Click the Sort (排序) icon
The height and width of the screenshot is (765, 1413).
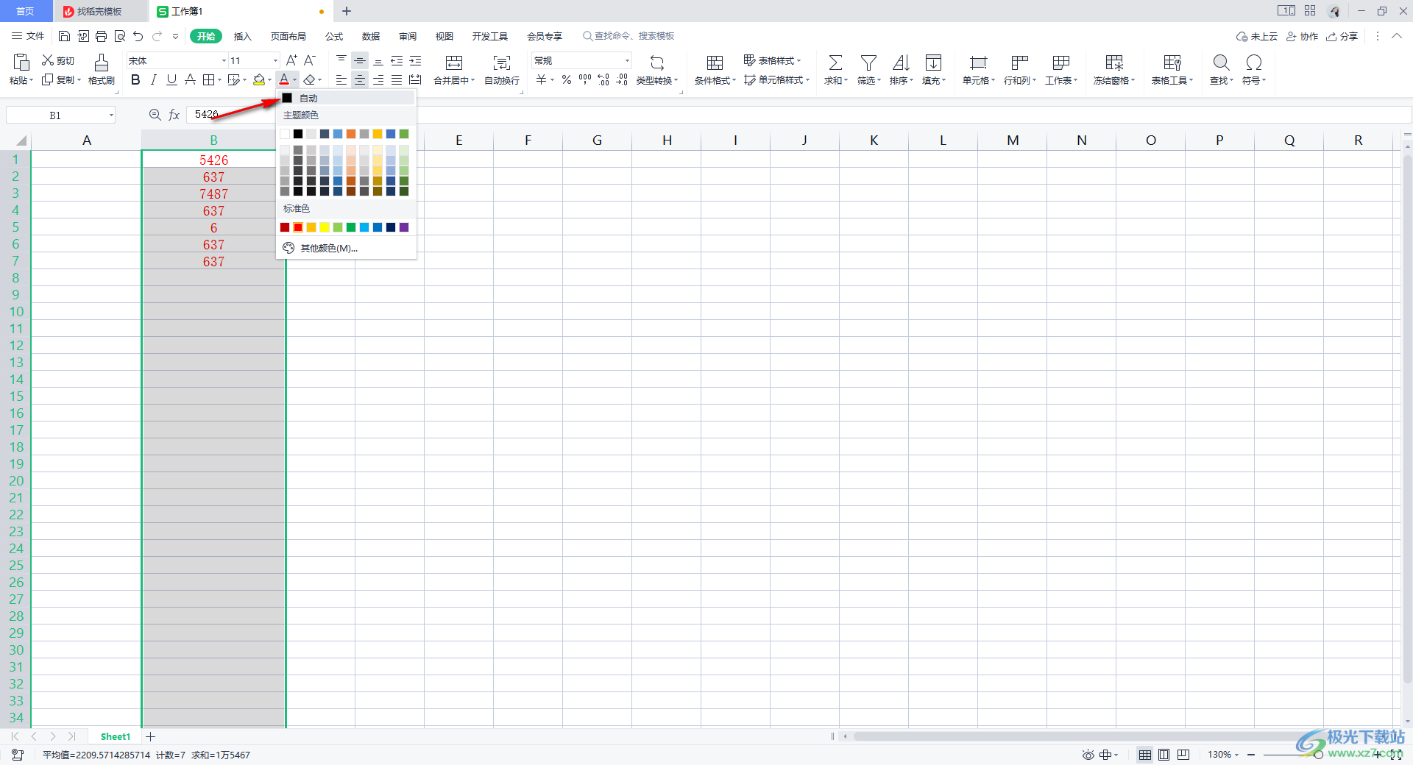tap(901, 63)
